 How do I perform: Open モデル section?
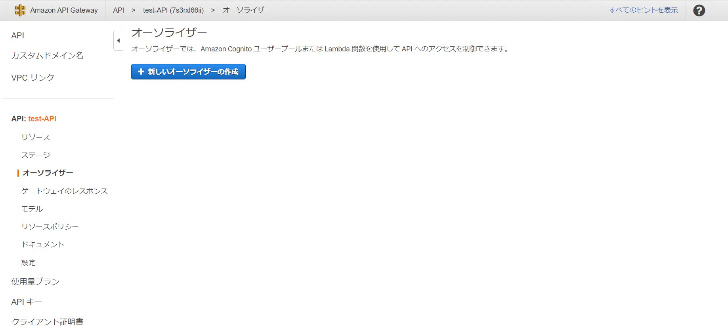pyautogui.click(x=32, y=209)
